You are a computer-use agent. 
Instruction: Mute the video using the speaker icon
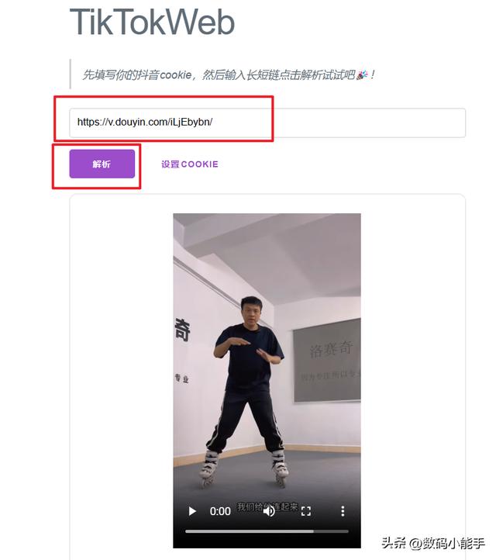[269, 511]
